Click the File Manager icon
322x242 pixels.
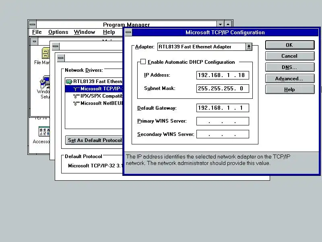pyautogui.click(x=45, y=53)
